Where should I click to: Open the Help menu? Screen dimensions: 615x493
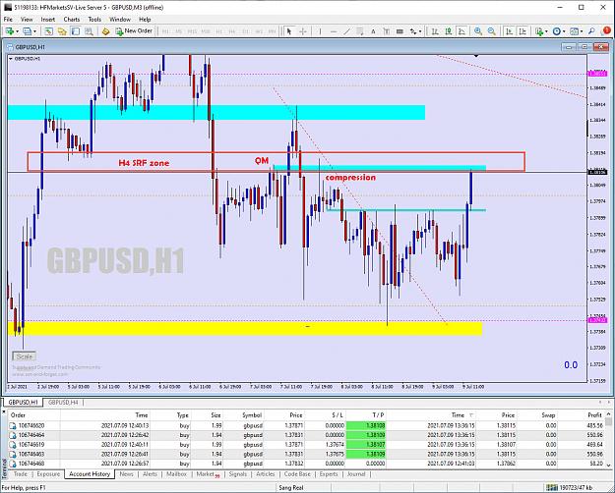pos(145,20)
